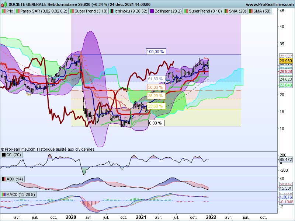Open the www.ProRealTime.com link
Viewport: 295px width, 221px height.
tap(270, 4)
